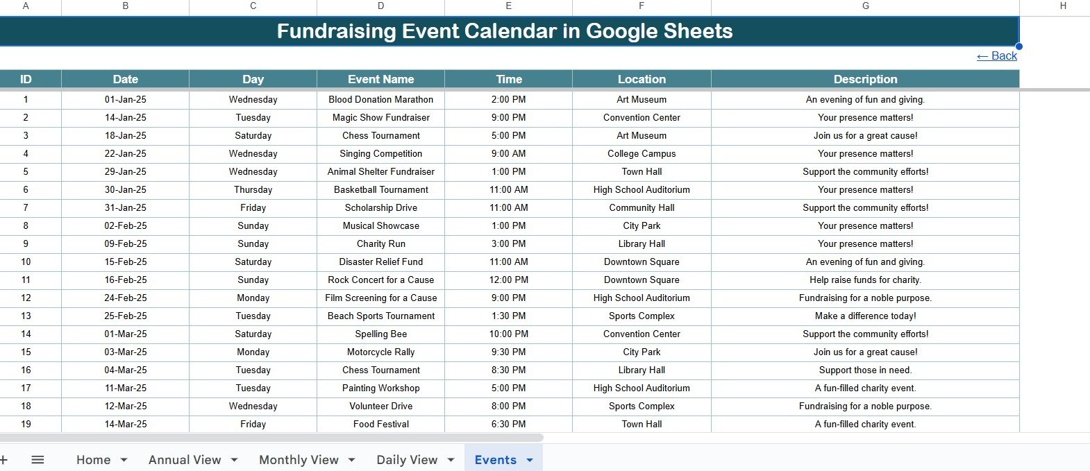Select column D header

point(380,6)
